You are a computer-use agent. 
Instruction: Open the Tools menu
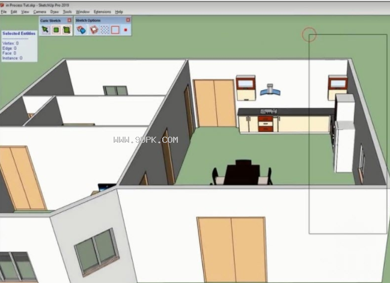tap(67, 11)
